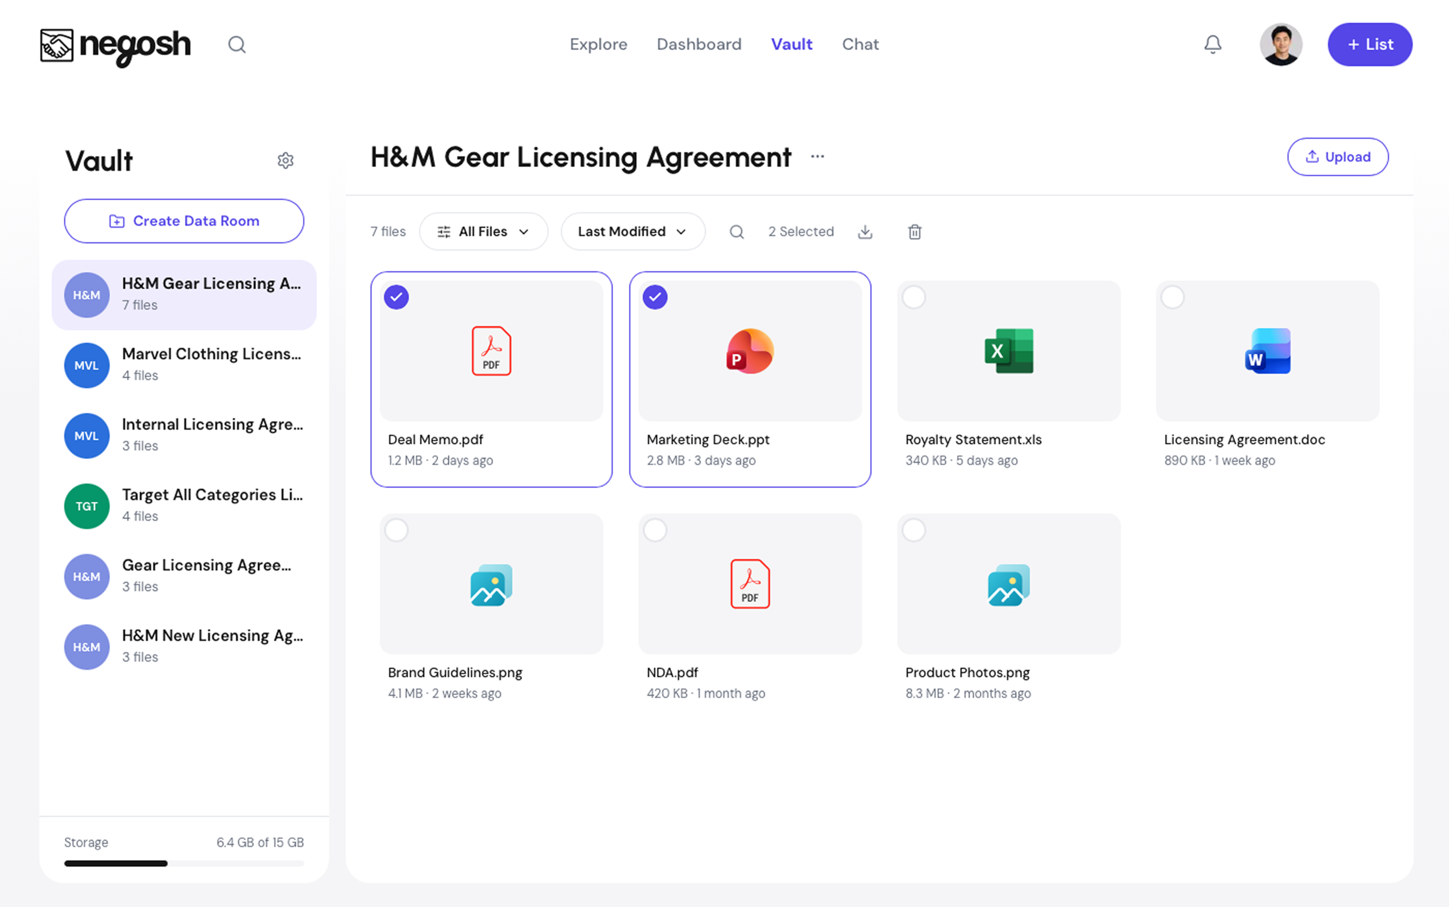Viewport: 1449px width, 907px height.
Task: Go to the Explore tab
Action: [x=598, y=45]
